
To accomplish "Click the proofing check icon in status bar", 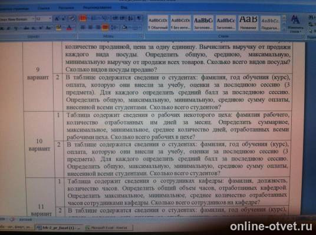I will (x=12, y=219).
